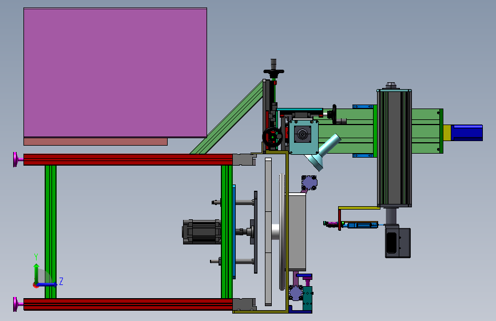Select the black servo motor left of the green post
This screenshot has width=496, height=321.
pos(202,232)
